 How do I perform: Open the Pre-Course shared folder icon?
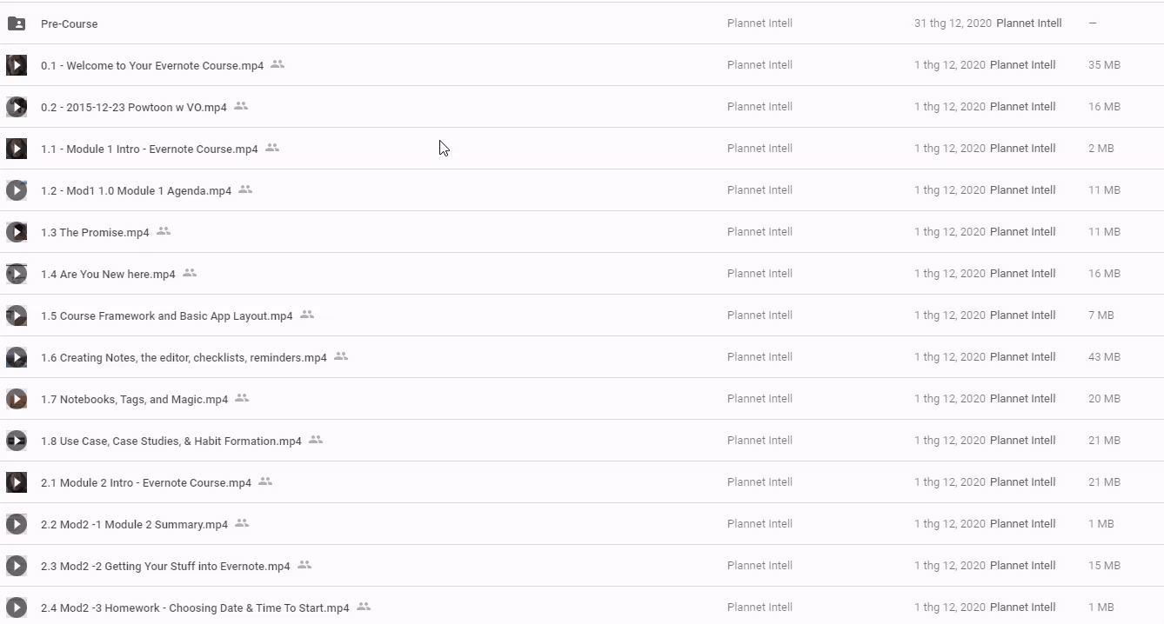pos(17,23)
